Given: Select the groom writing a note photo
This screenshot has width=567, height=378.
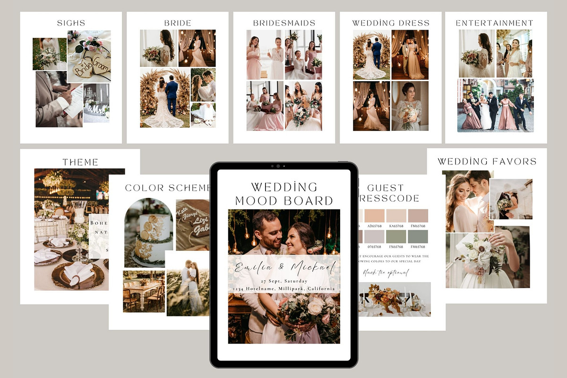Looking at the screenshot, I should [x=59, y=99].
